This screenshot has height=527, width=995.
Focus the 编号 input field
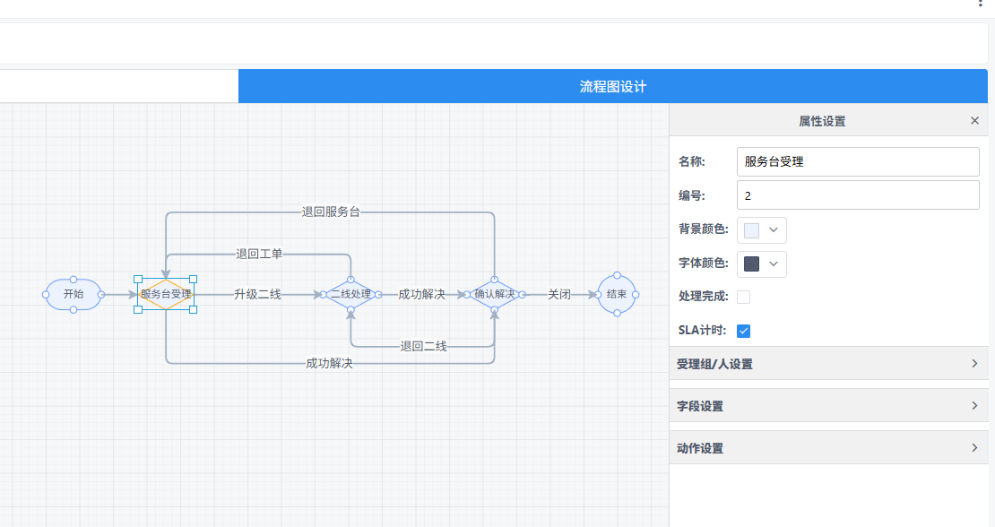pyautogui.click(x=858, y=195)
